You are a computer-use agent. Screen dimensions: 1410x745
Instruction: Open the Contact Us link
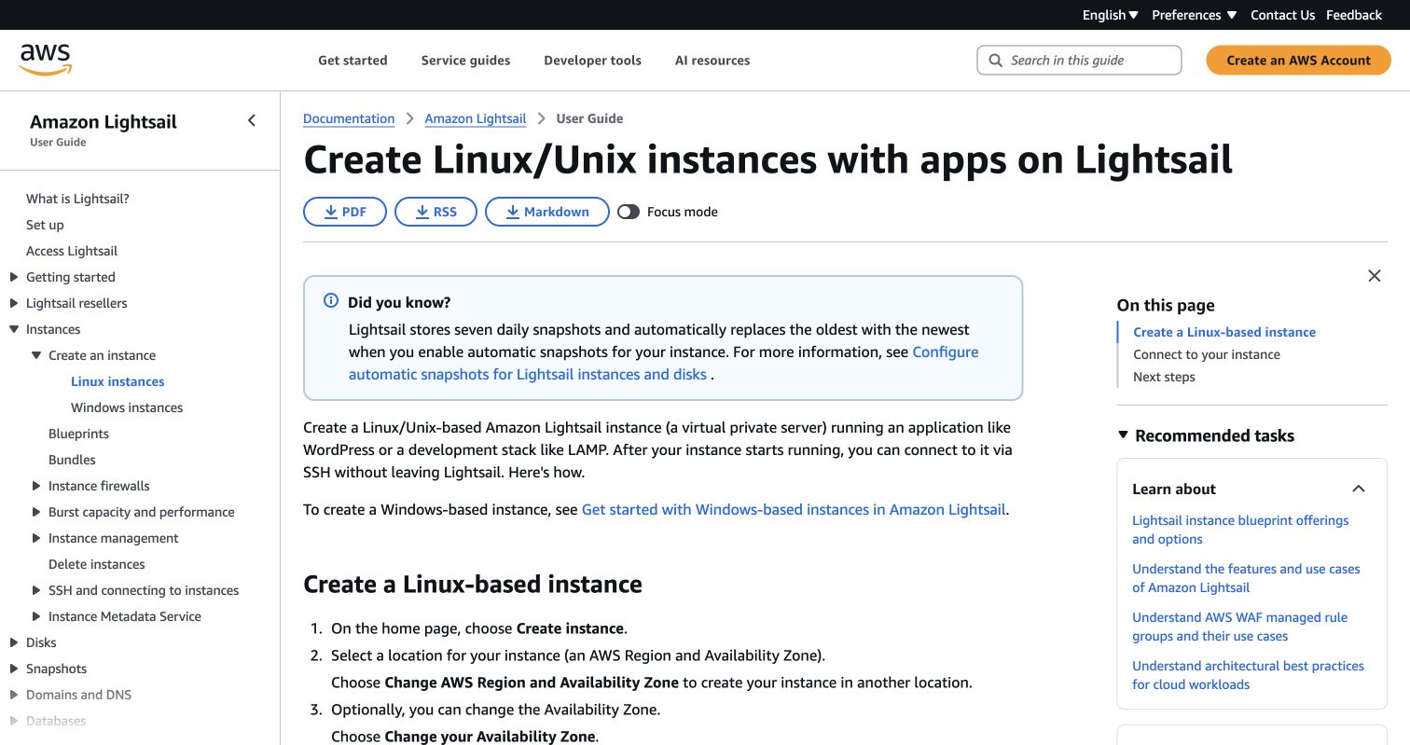click(x=1282, y=15)
